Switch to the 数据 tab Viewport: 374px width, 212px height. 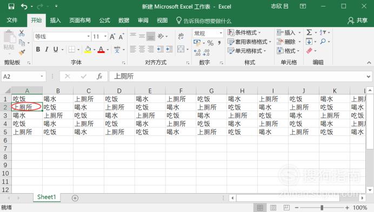click(x=124, y=20)
